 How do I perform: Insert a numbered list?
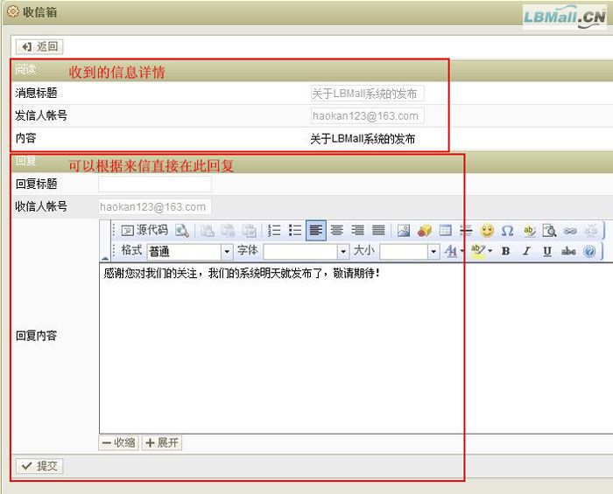[x=274, y=231]
